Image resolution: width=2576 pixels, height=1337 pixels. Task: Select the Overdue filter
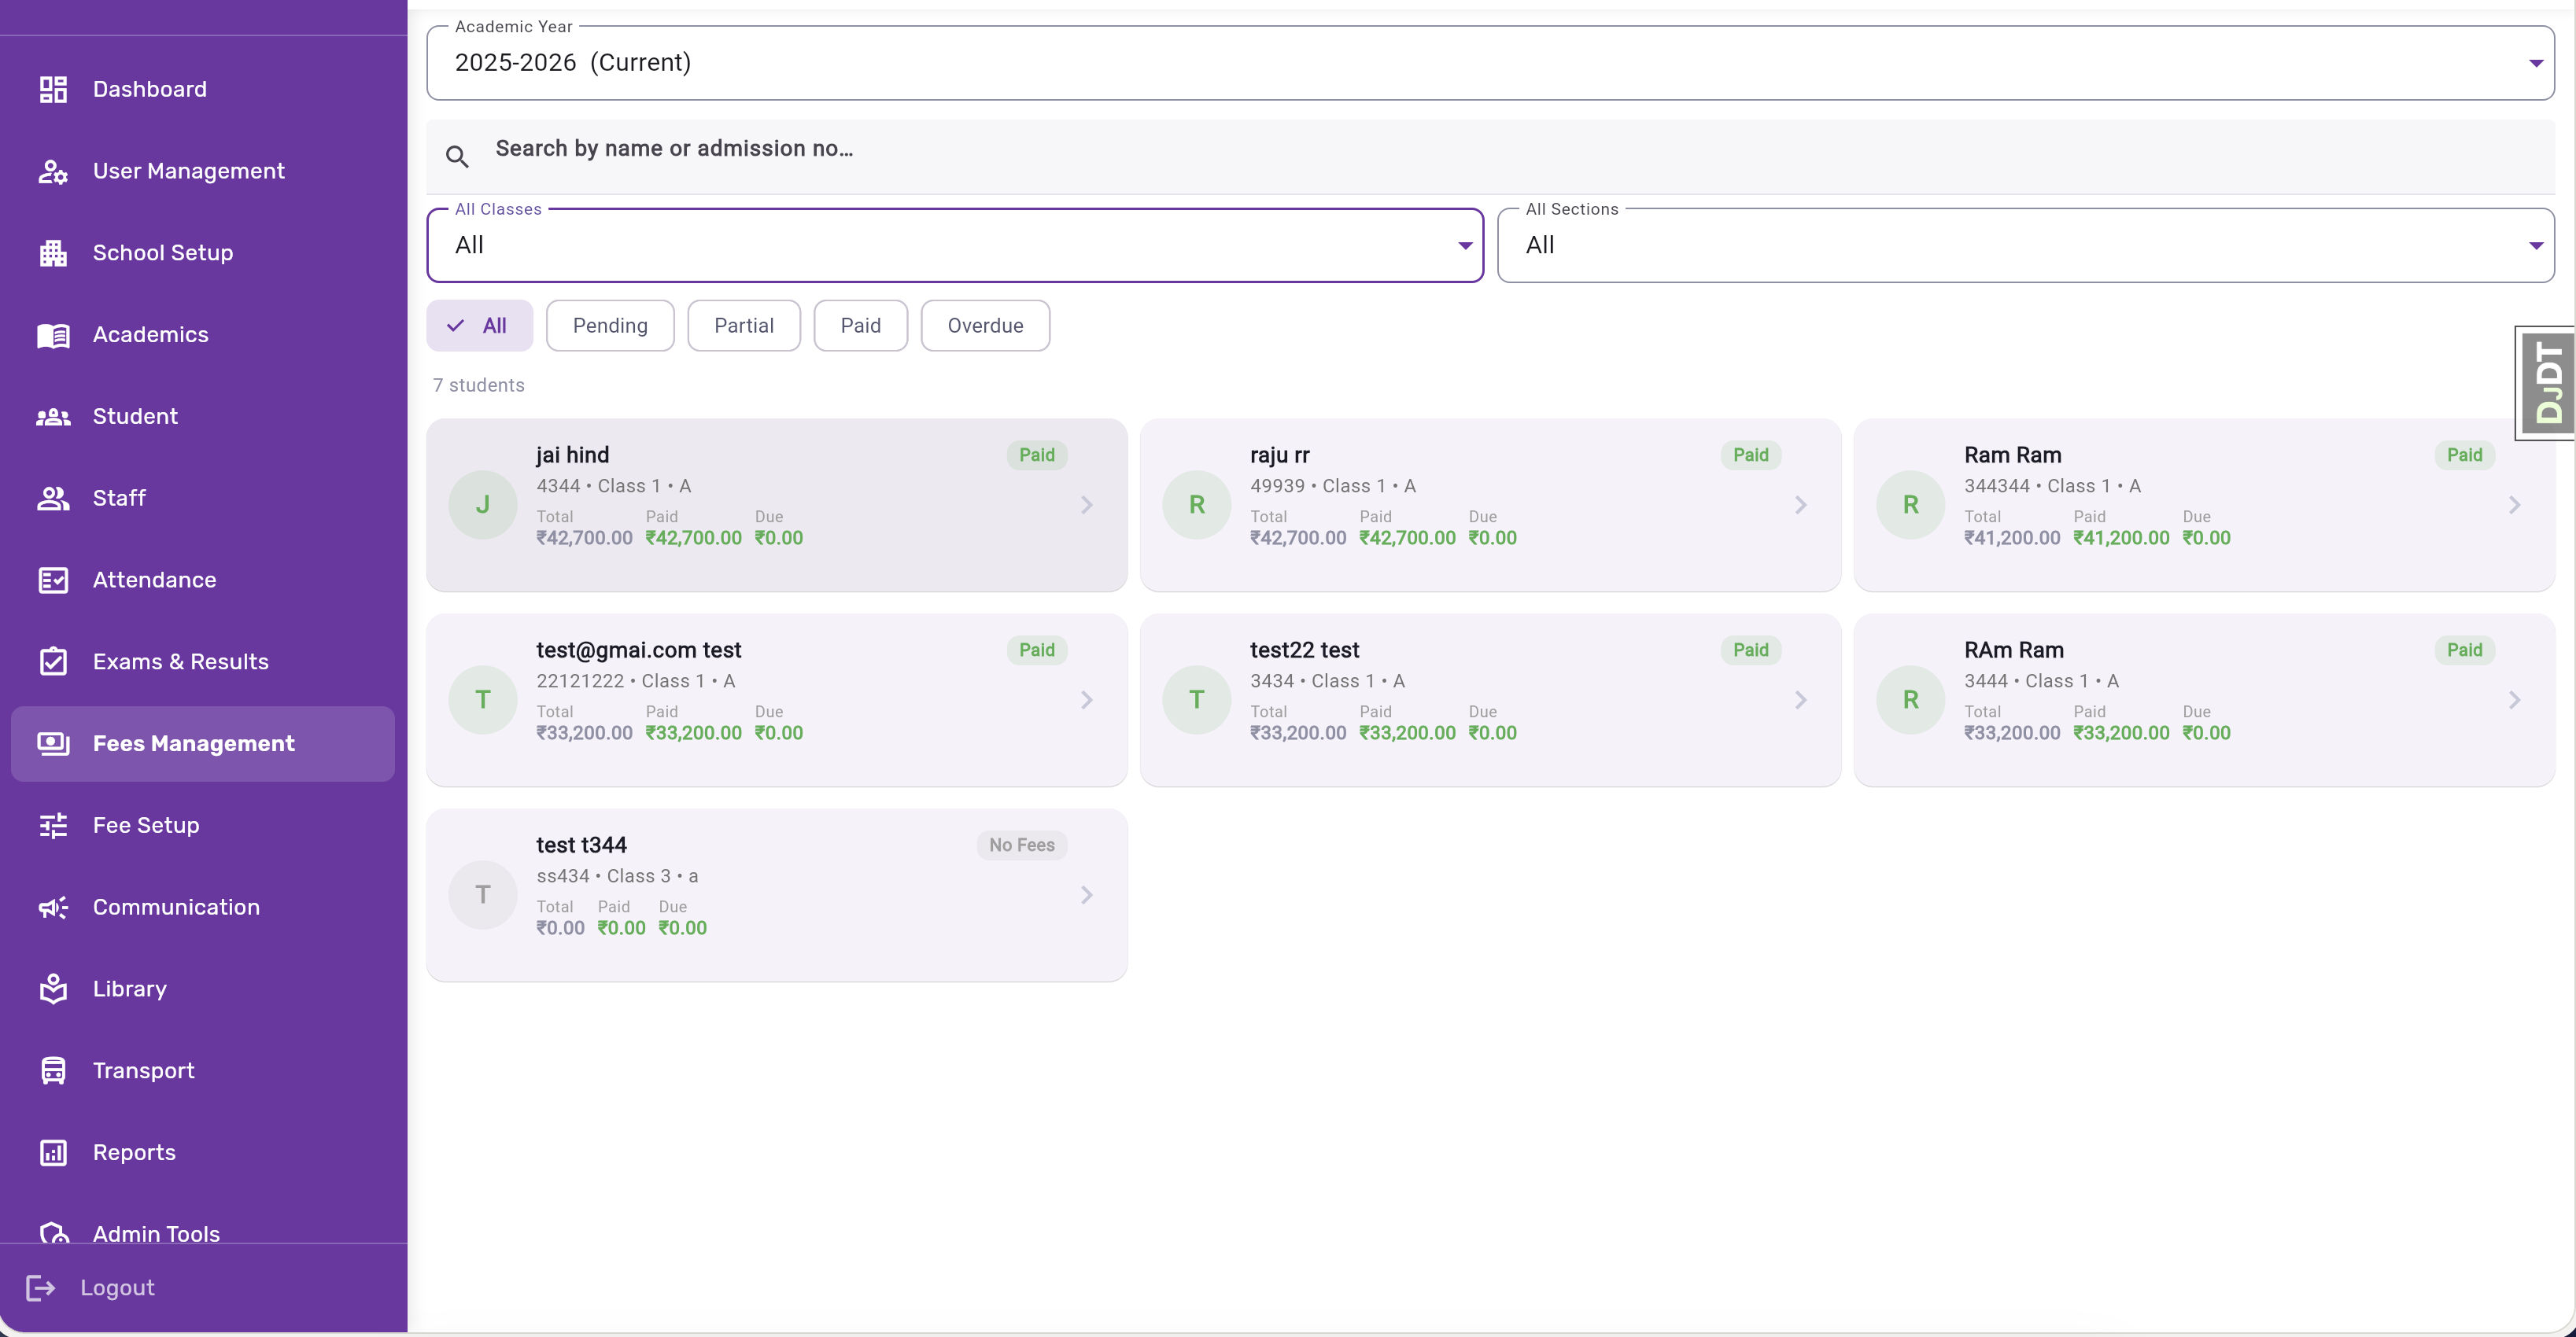click(985, 325)
